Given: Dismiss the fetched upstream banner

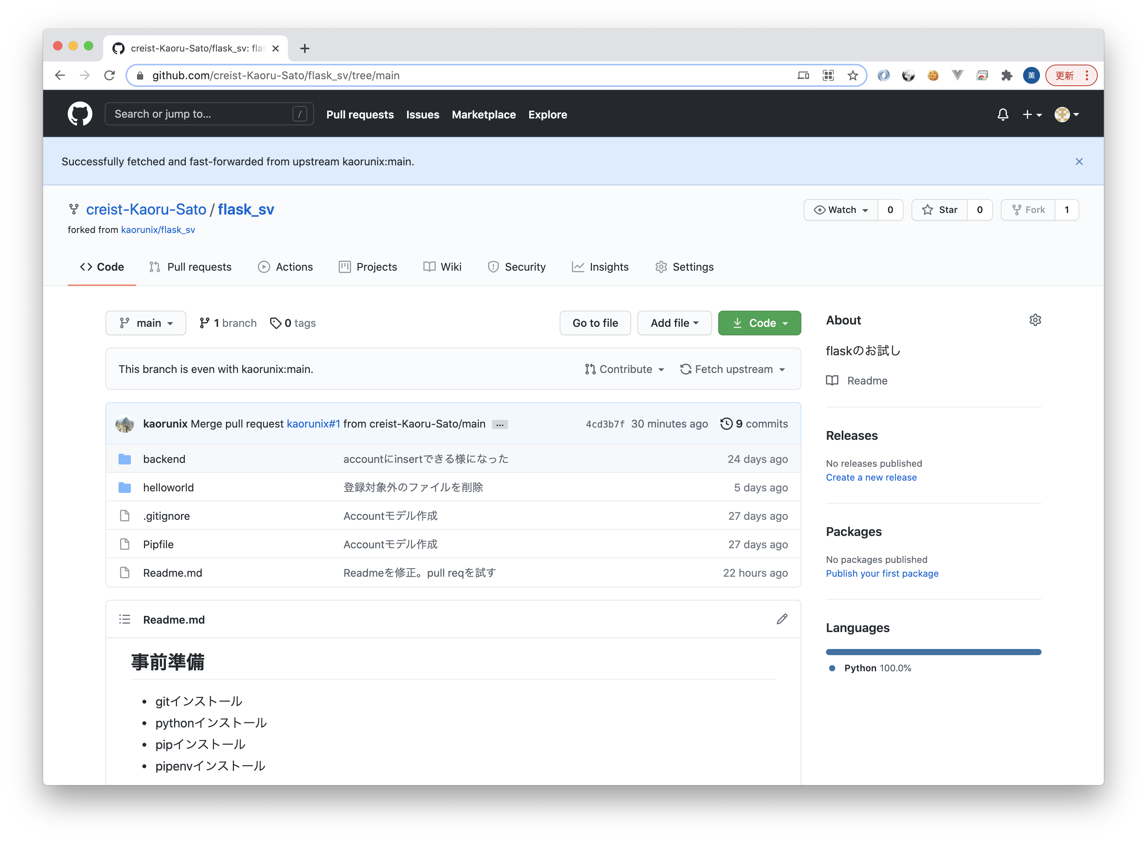Looking at the screenshot, I should pos(1078,161).
